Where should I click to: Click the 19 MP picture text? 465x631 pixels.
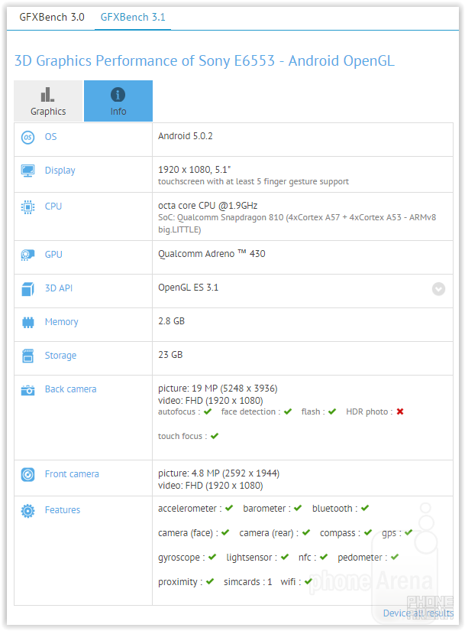pyautogui.click(x=218, y=389)
